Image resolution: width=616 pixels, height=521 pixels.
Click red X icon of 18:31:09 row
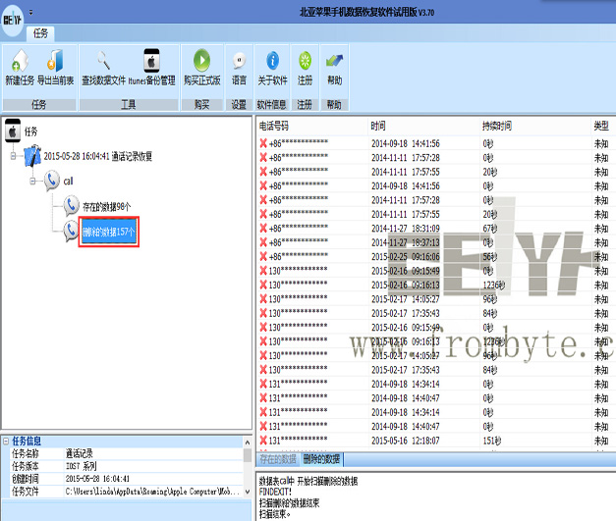click(x=263, y=228)
